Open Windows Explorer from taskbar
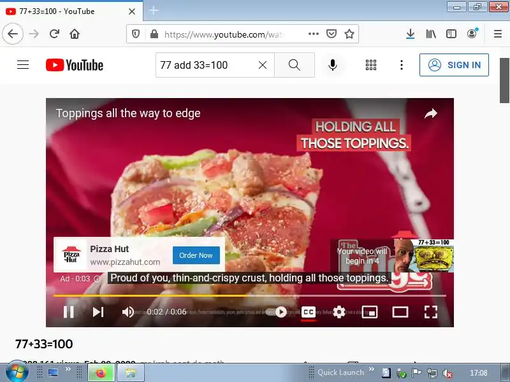 point(131,372)
